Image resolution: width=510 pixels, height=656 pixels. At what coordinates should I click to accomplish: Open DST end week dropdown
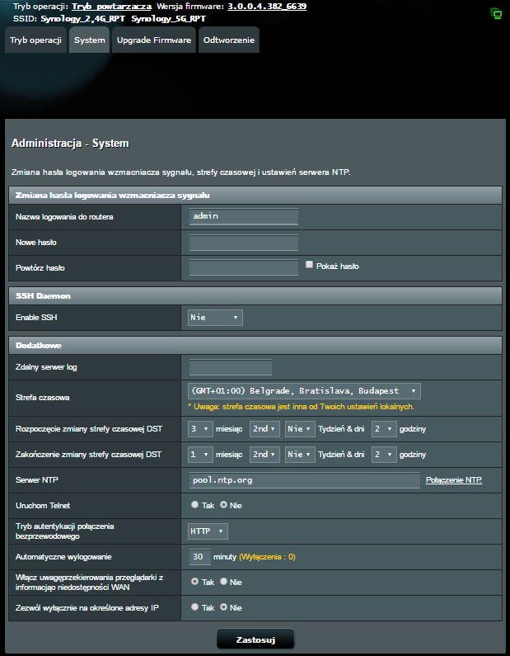tap(264, 455)
